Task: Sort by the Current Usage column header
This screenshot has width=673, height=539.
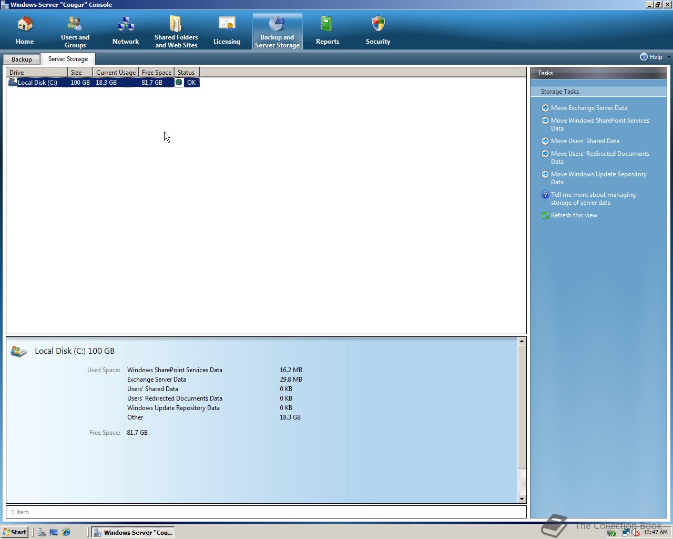Action: (116, 72)
